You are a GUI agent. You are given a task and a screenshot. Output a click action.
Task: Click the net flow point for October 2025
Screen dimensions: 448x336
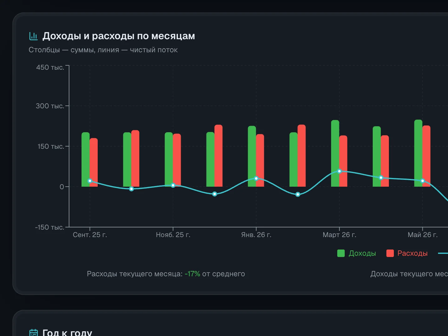click(131, 189)
